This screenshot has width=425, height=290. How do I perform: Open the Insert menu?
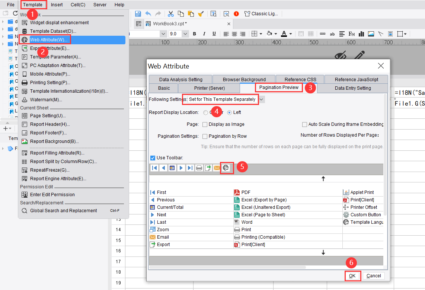pos(56,4)
